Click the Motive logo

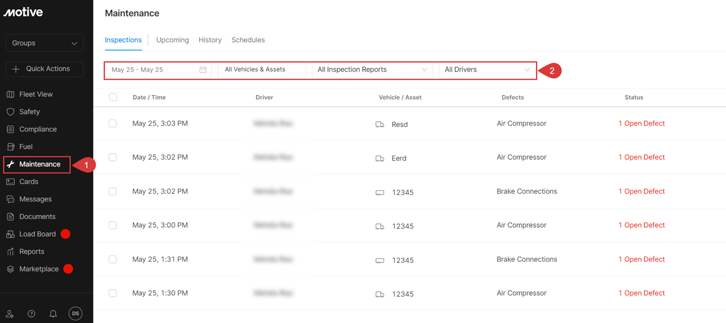click(x=23, y=12)
